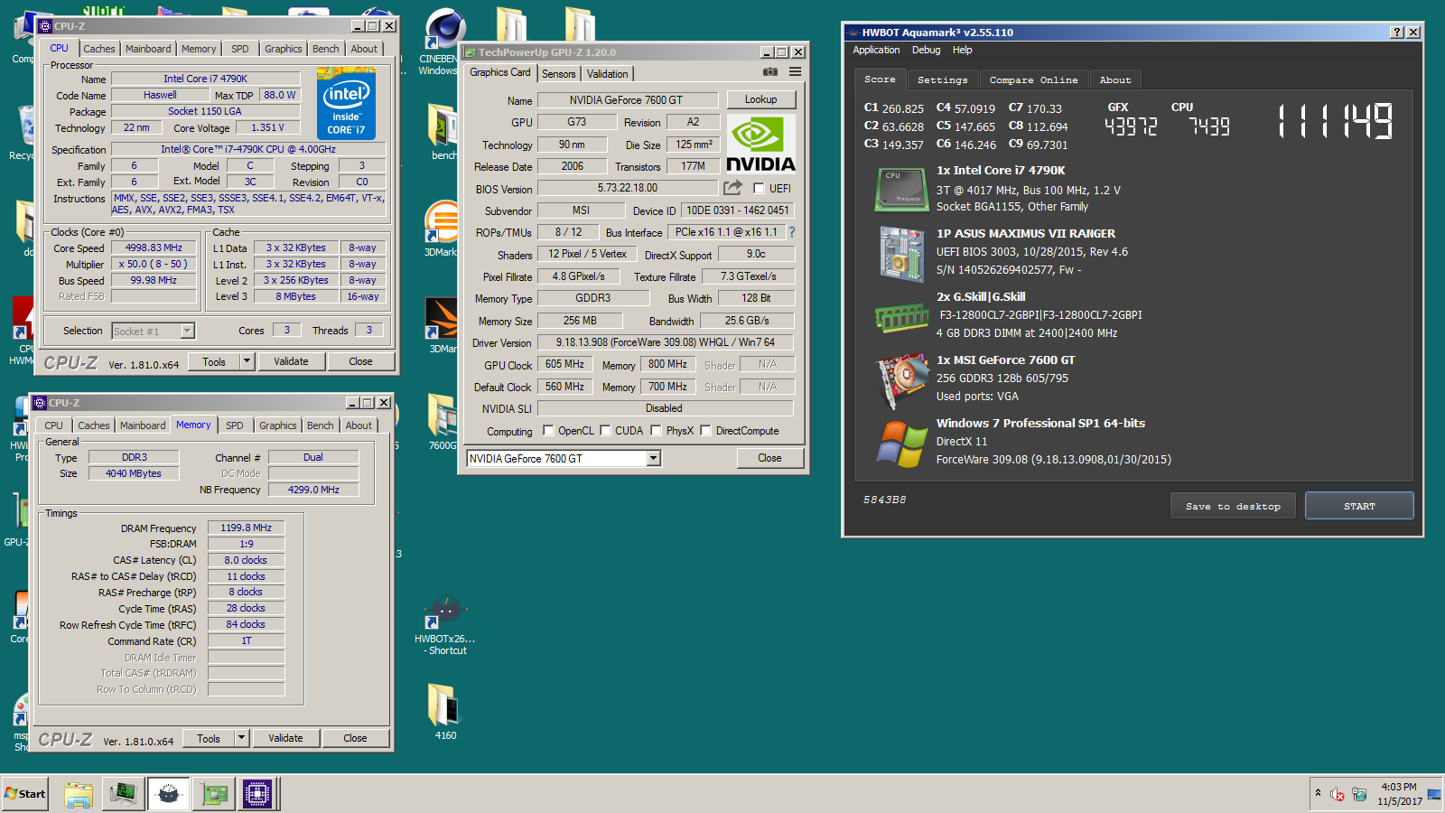Open the Compare Online tab in Aquamark

1033,79
